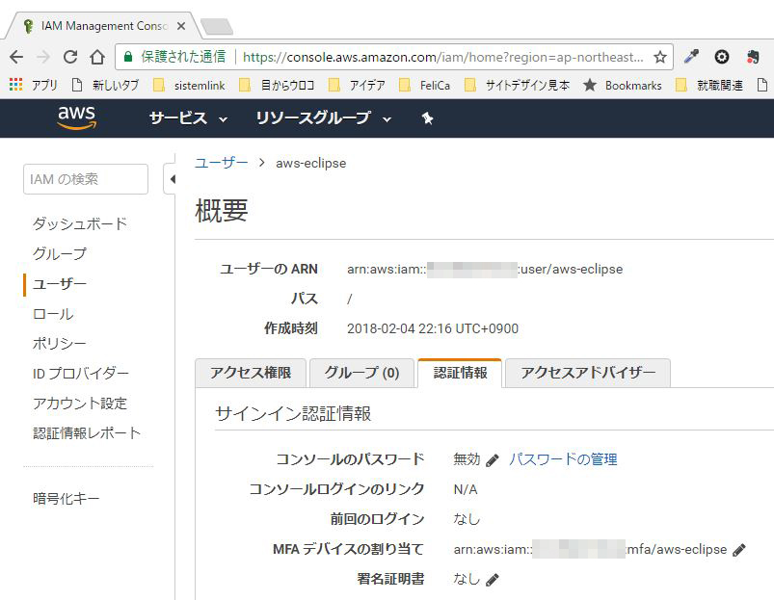Collapse the IAM sidebar arrow
Screen dimensions: 774x600
[171, 179]
